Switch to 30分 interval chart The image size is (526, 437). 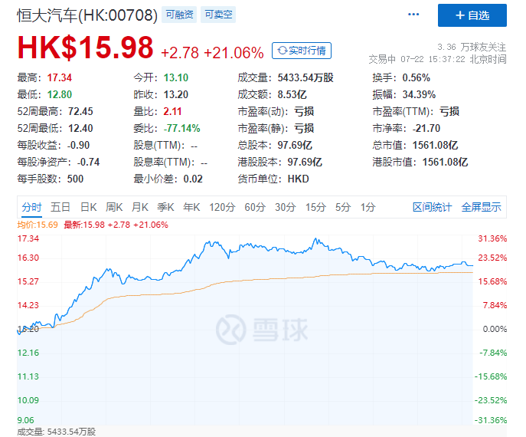(286, 207)
